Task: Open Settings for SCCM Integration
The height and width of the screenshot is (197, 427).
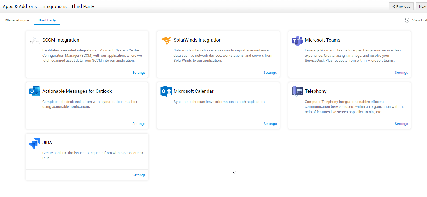Action: click(x=139, y=73)
